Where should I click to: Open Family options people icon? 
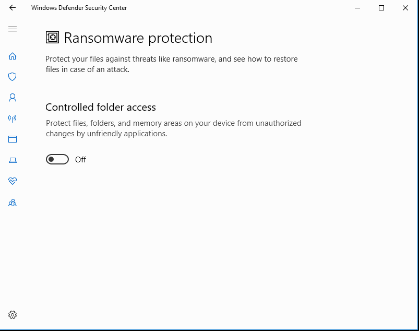pos(13,203)
